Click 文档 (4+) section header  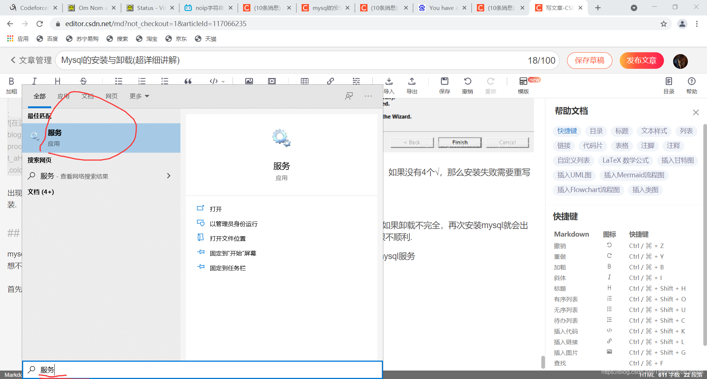[41, 192]
